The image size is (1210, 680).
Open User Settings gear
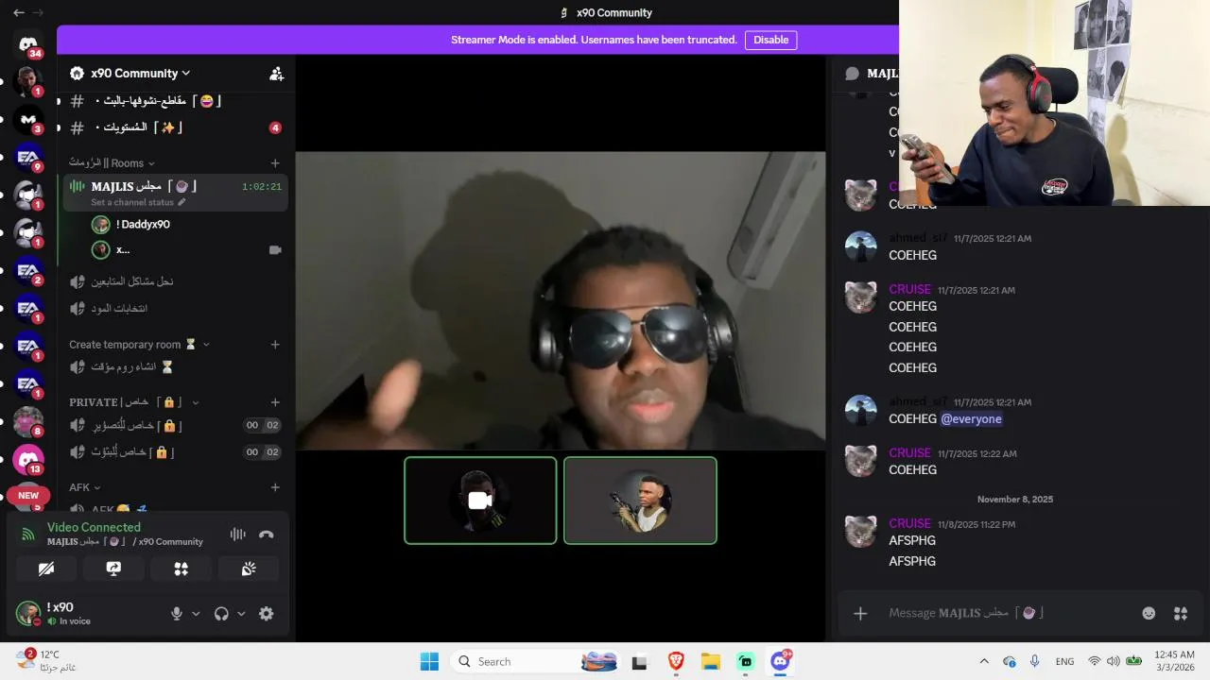pyautogui.click(x=267, y=613)
